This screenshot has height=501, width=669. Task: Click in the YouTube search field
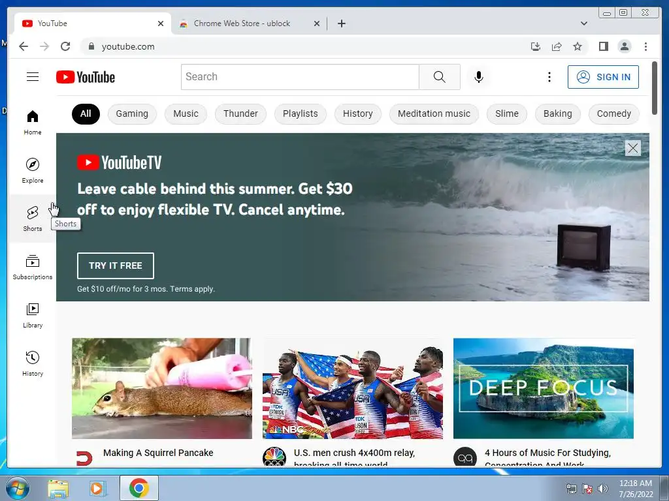click(300, 77)
